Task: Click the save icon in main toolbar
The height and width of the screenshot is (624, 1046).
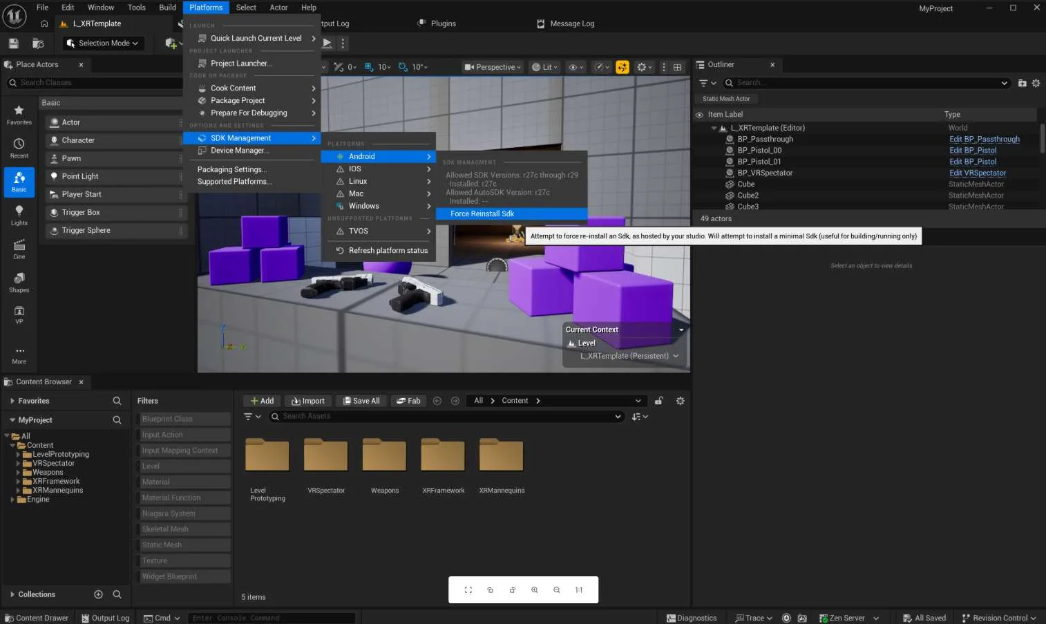Action: click(13, 44)
